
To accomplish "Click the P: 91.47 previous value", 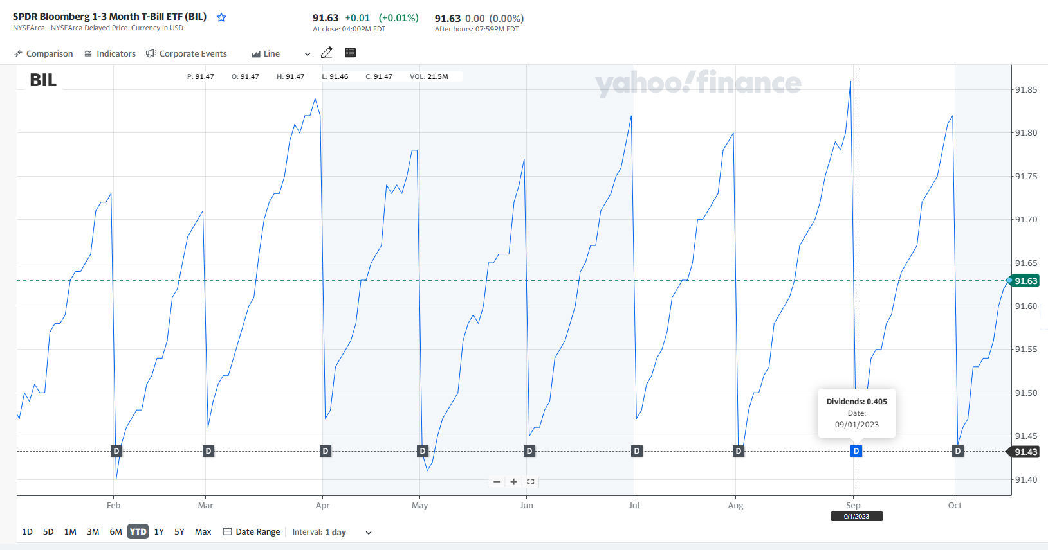I will pos(201,76).
